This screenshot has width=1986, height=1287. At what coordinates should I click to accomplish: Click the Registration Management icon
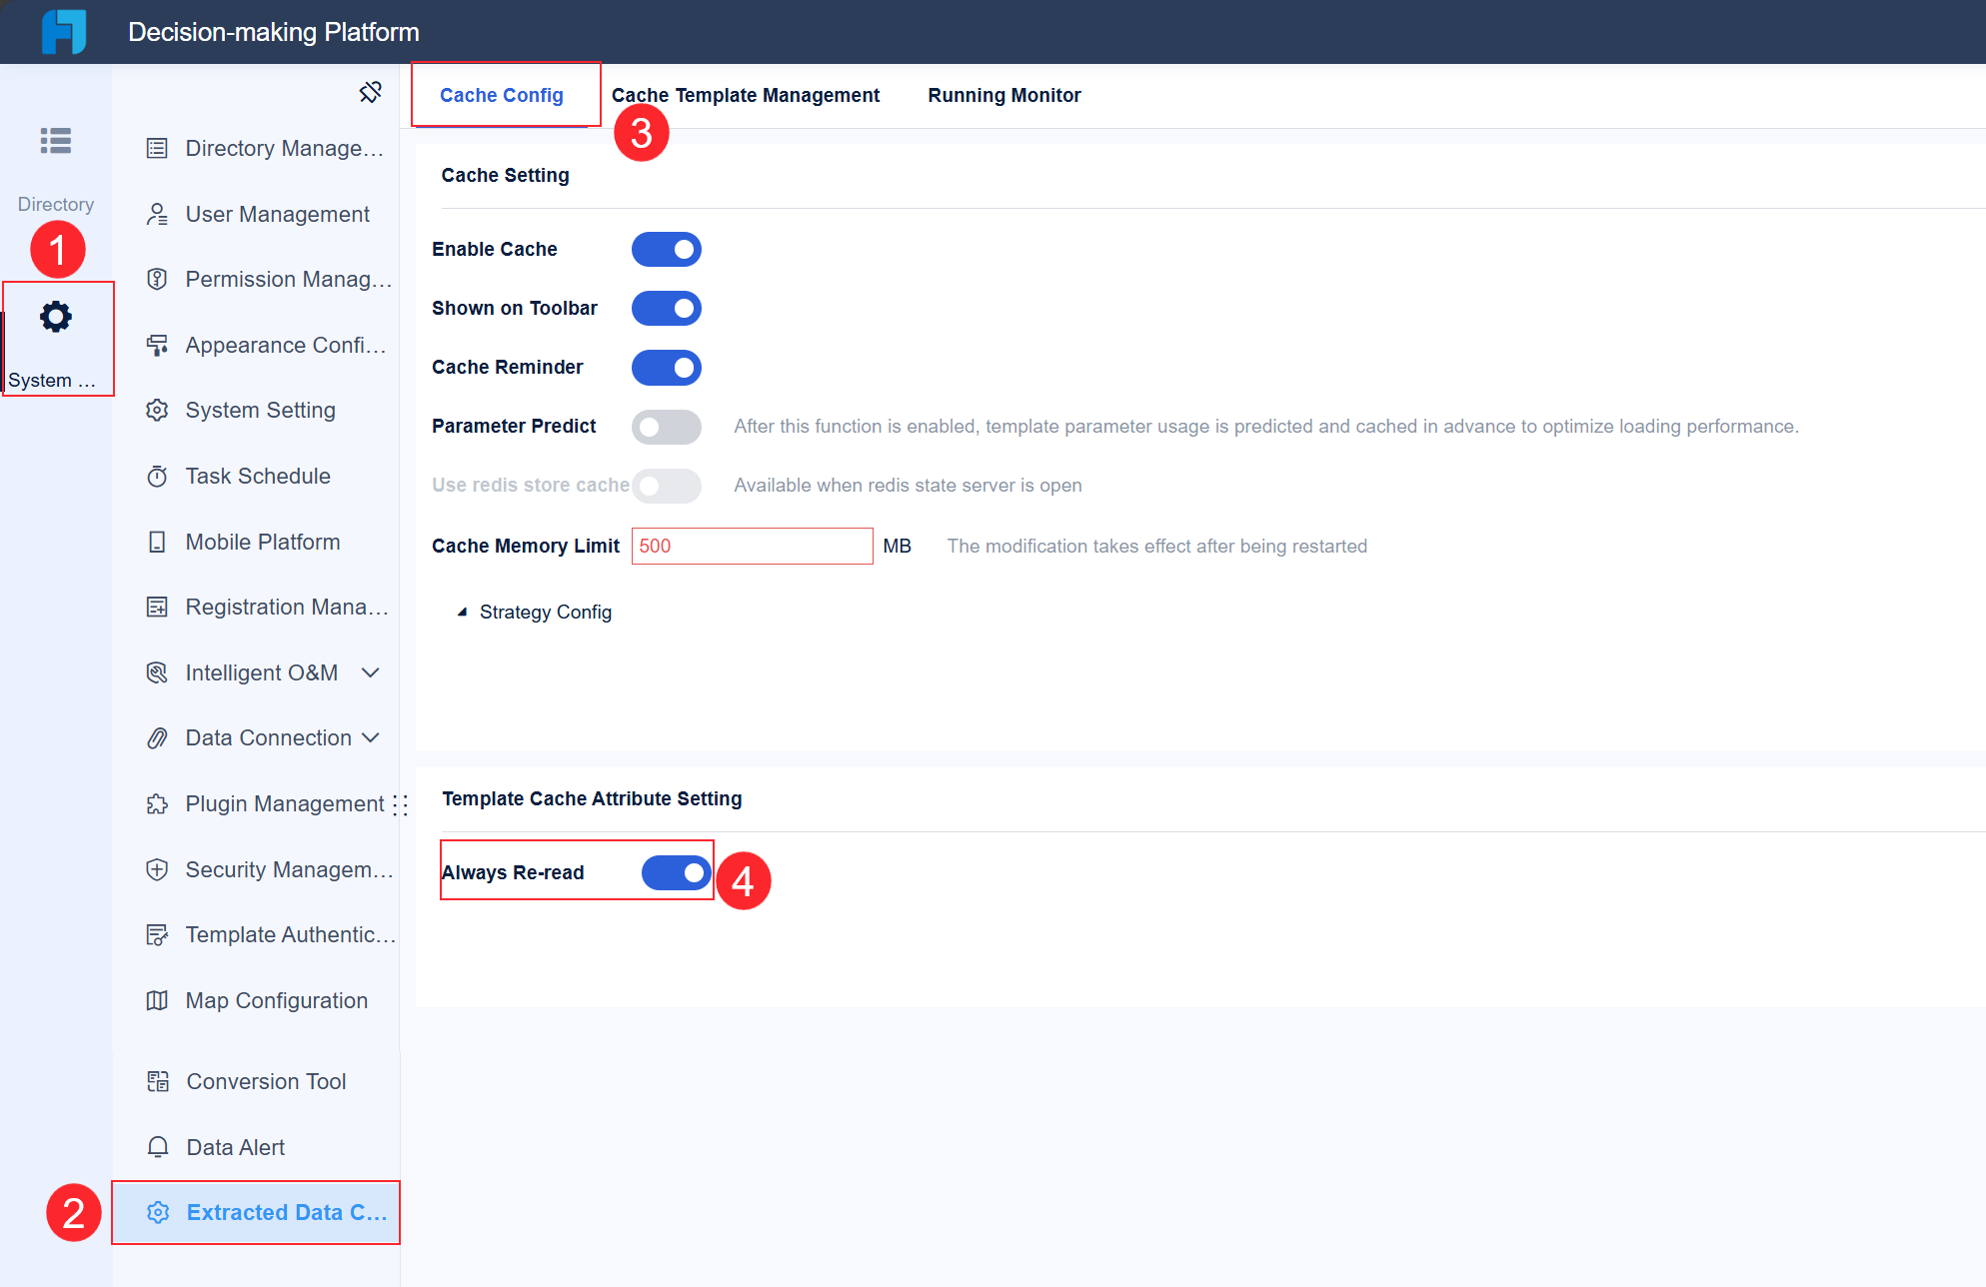pos(157,607)
